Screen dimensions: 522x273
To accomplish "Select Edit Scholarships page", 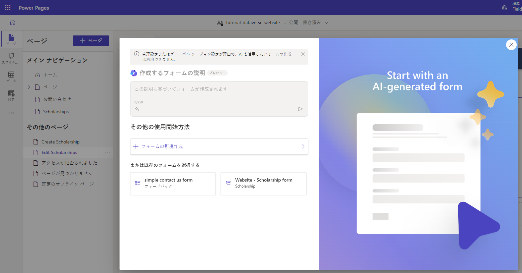I will point(59,152).
